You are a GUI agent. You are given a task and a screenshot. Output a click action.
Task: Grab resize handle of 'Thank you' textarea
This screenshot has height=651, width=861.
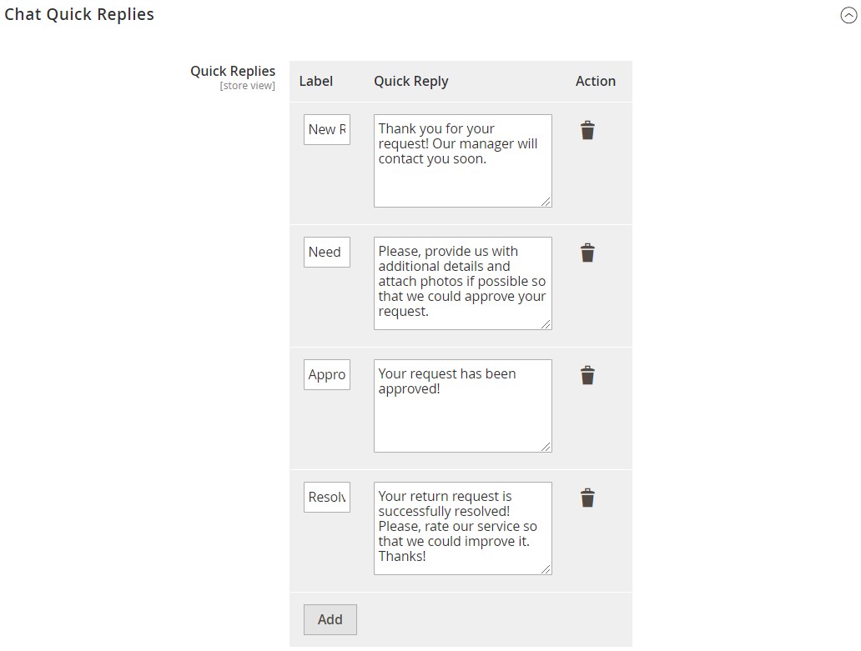tap(546, 202)
